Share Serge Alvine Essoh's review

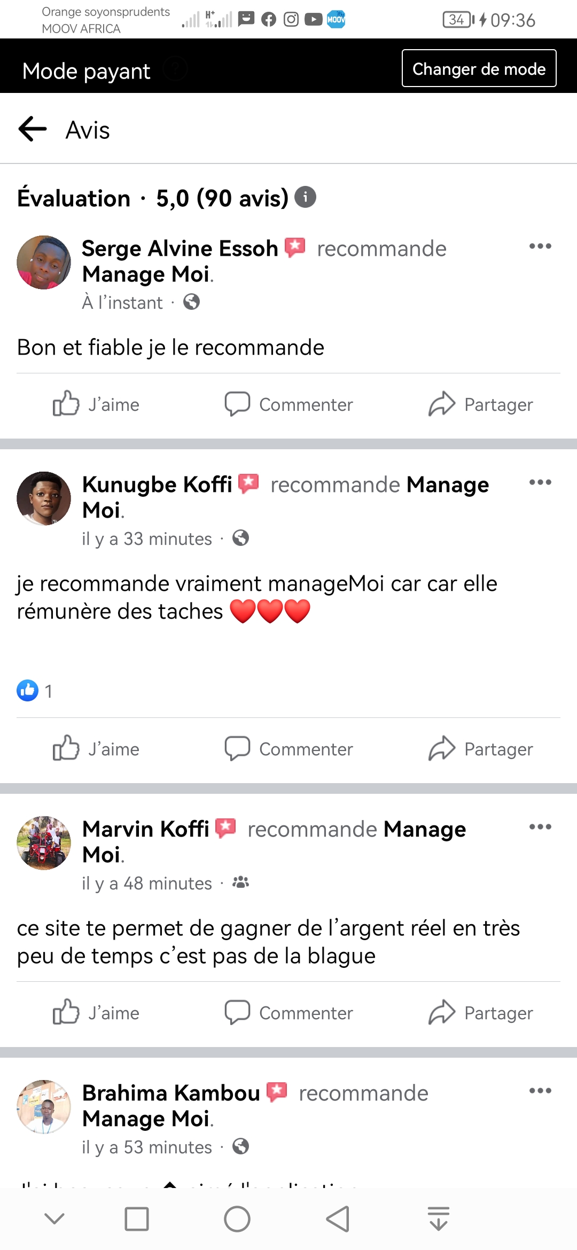tap(481, 404)
